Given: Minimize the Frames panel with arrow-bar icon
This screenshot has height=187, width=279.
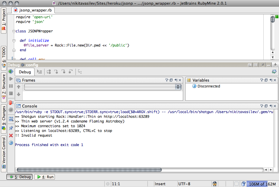Looking at the screenshot, I should (175, 80).
